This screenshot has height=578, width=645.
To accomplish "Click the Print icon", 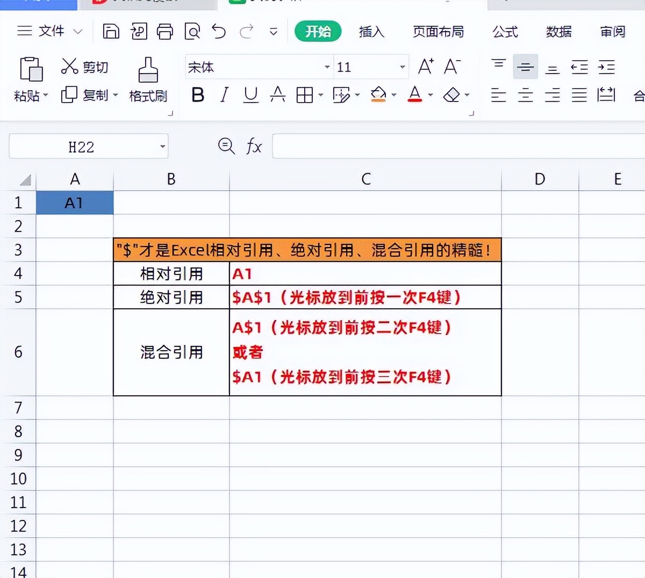I will tap(165, 32).
